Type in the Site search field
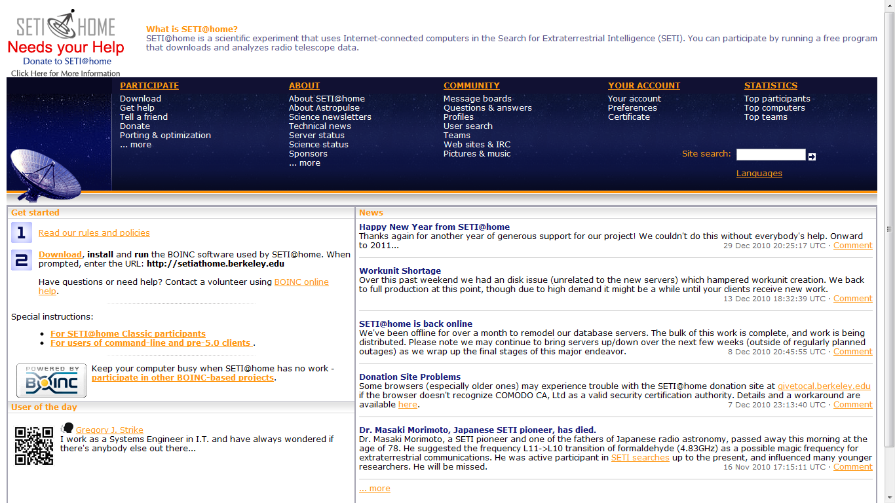 pos(771,155)
